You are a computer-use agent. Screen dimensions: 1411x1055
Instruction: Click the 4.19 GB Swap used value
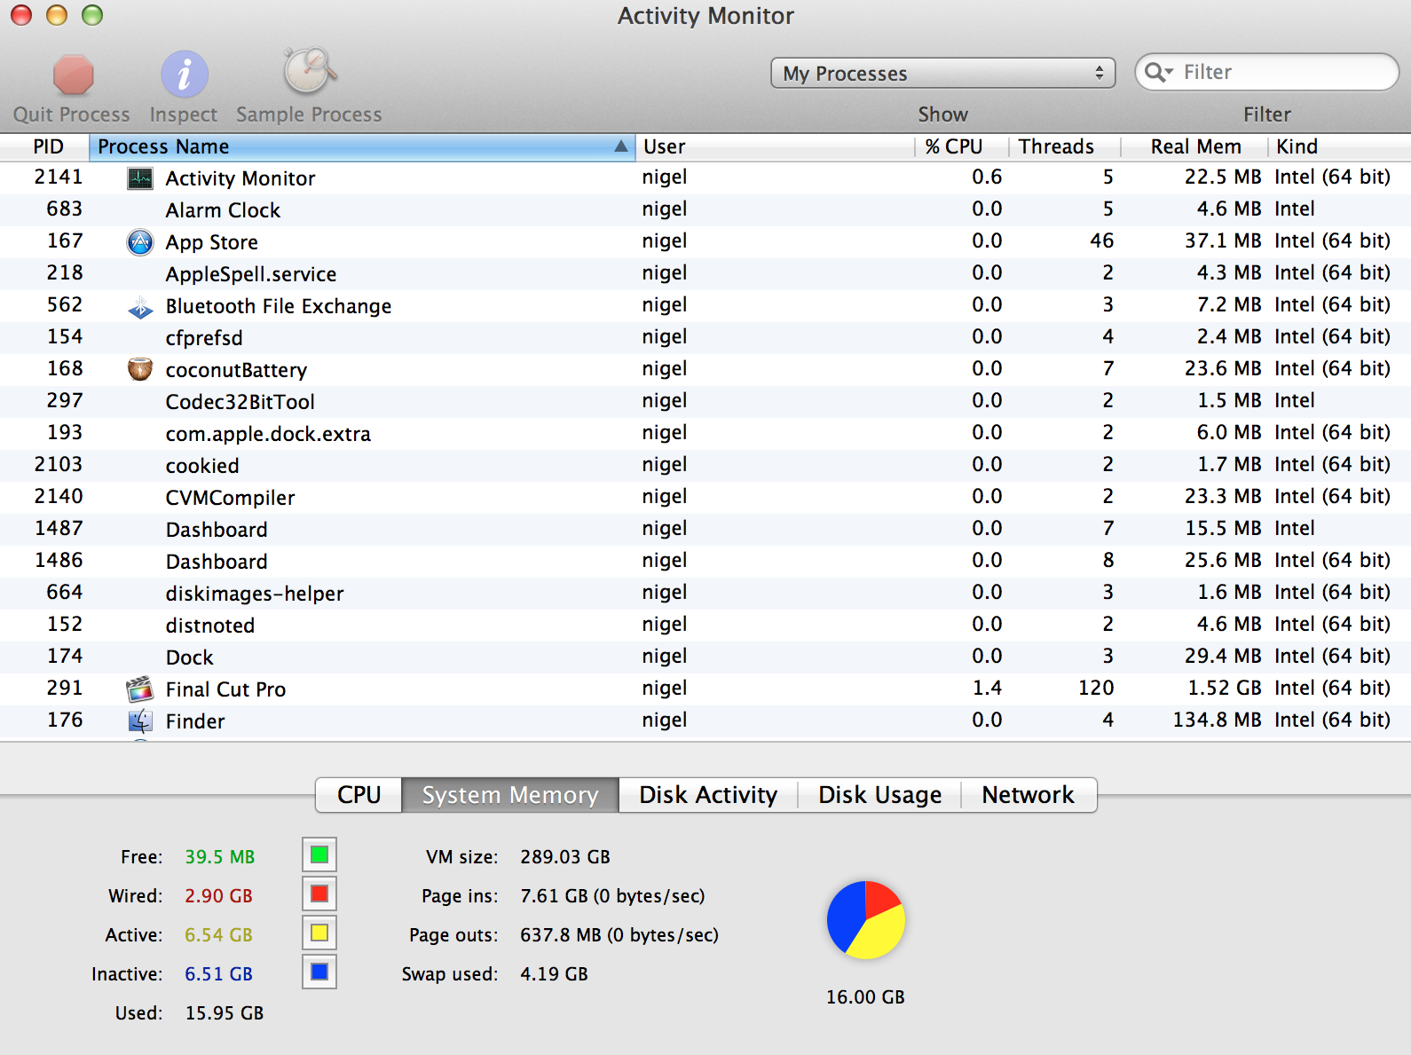click(x=554, y=974)
